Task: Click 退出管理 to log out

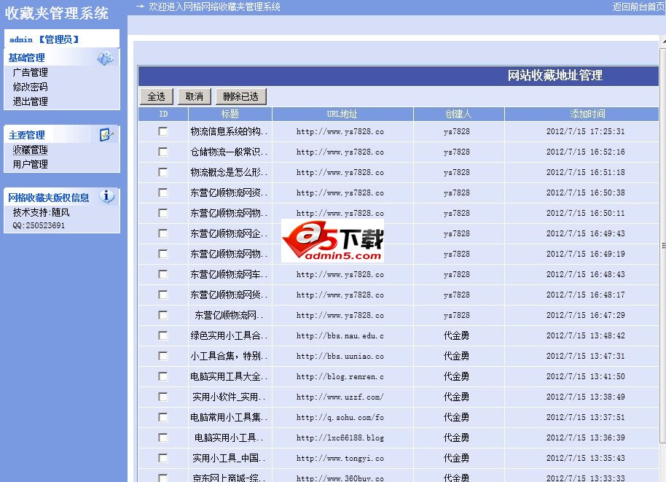Action: pyautogui.click(x=29, y=101)
